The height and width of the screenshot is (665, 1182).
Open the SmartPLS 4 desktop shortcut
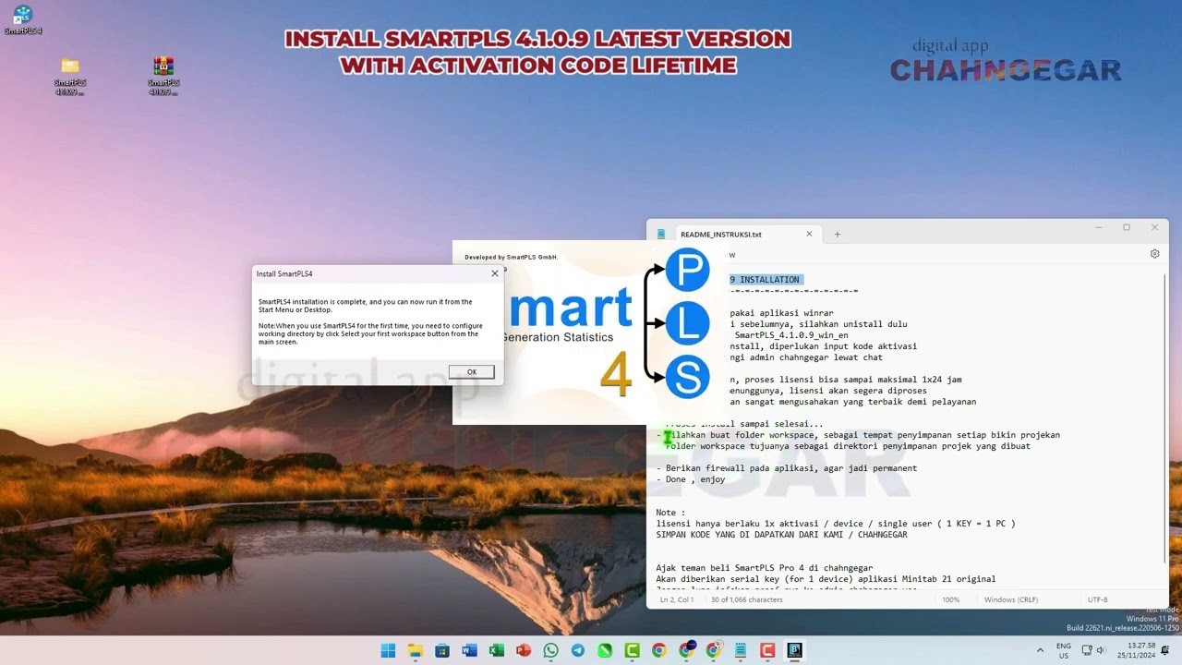[22, 20]
